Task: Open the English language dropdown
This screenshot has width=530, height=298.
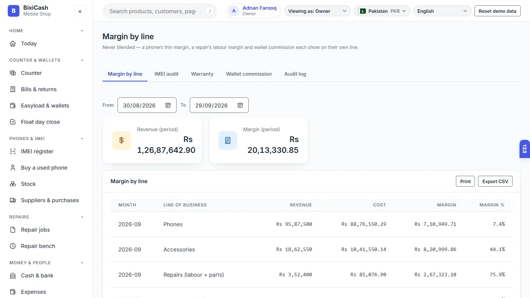Action: (442, 11)
